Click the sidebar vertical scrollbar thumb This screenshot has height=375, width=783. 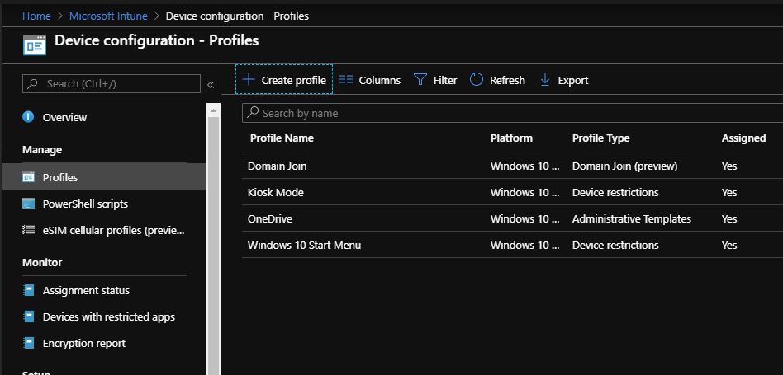(213, 246)
